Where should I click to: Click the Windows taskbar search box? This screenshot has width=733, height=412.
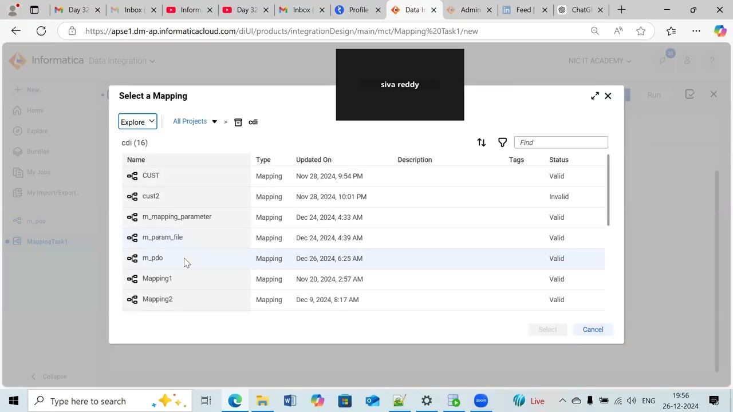tap(109, 401)
